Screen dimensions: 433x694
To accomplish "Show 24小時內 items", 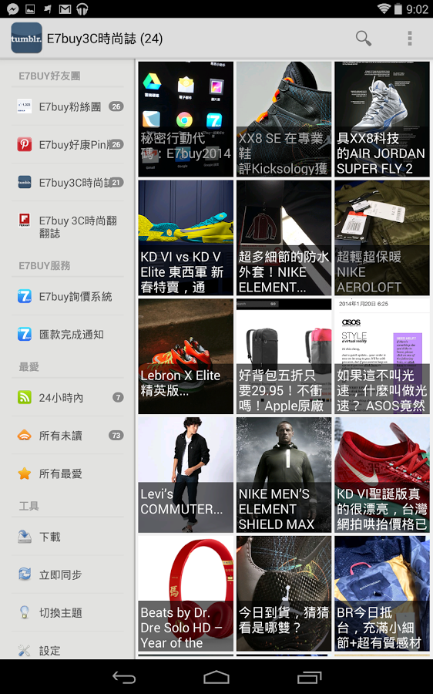I will (x=68, y=397).
